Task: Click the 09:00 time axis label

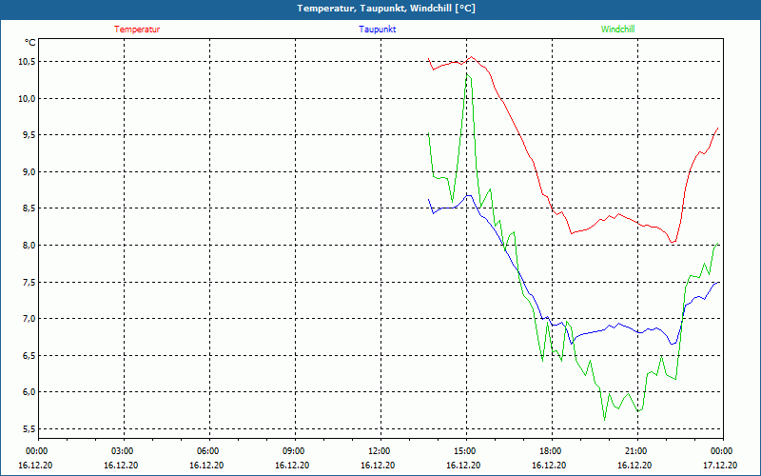Action: point(294,450)
